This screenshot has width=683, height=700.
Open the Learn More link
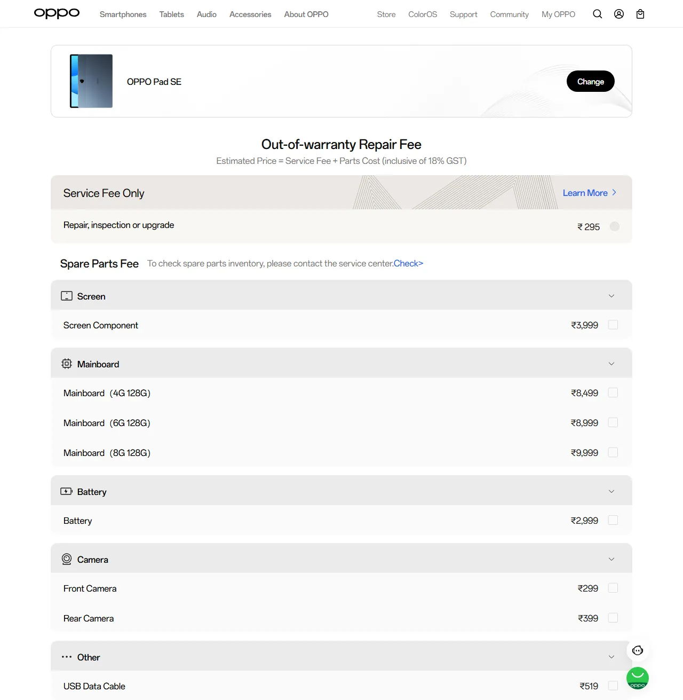point(585,193)
